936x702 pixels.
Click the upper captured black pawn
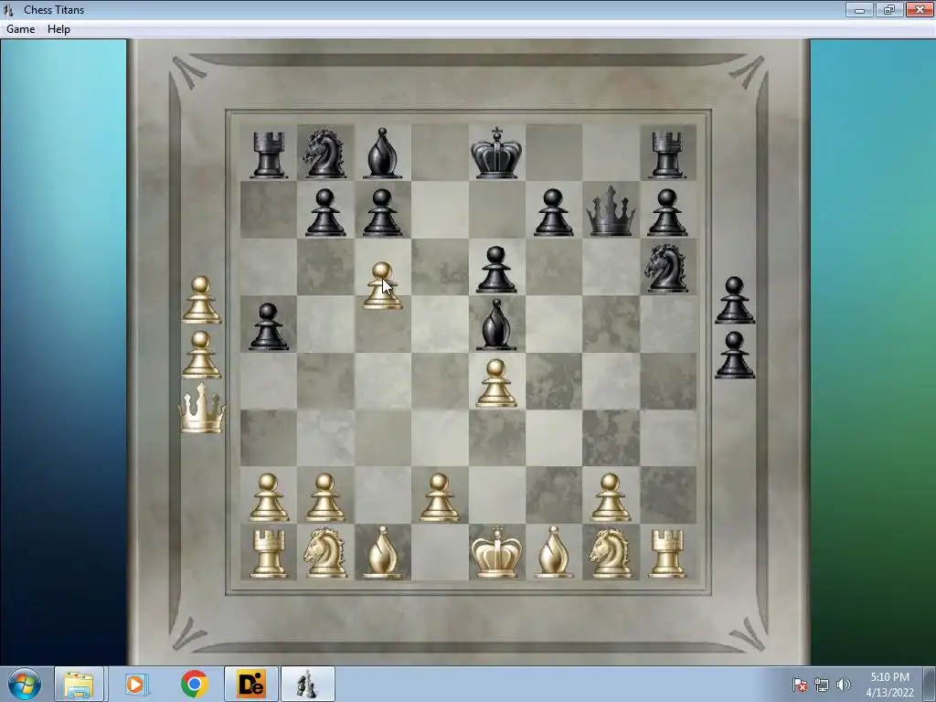[x=734, y=300]
